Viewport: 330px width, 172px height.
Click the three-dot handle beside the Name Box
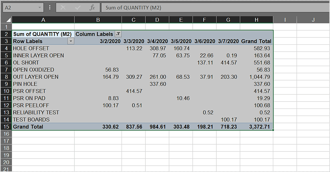click(x=50, y=7)
